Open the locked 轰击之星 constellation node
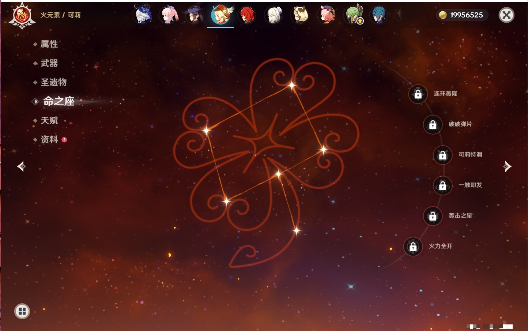This screenshot has width=528, height=331. 433,216
